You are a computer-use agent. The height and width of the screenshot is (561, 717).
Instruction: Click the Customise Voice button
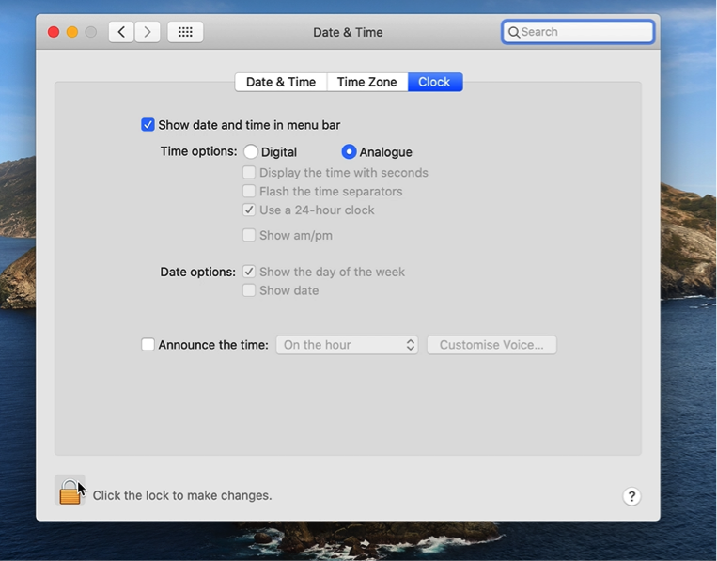tap(491, 345)
